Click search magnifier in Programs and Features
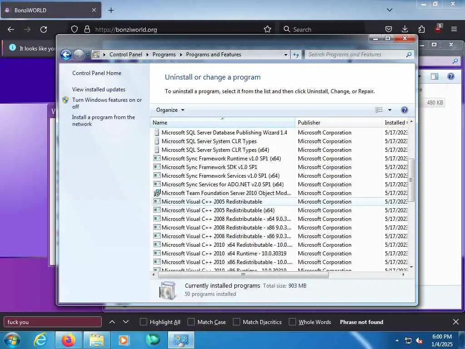Viewport: 465px width, 349px height. pyautogui.click(x=409, y=55)
